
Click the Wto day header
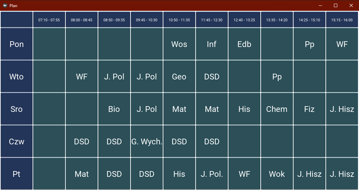pos(17,76)
